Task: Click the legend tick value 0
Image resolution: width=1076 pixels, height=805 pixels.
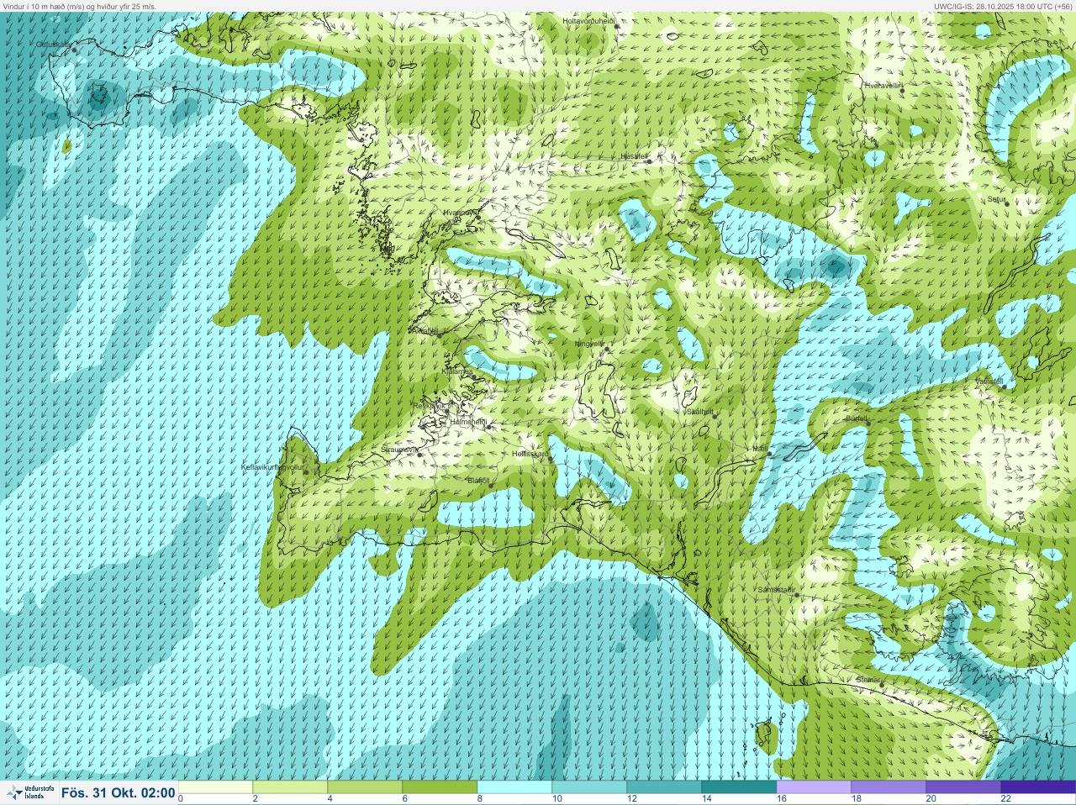Action: [180, 799]
